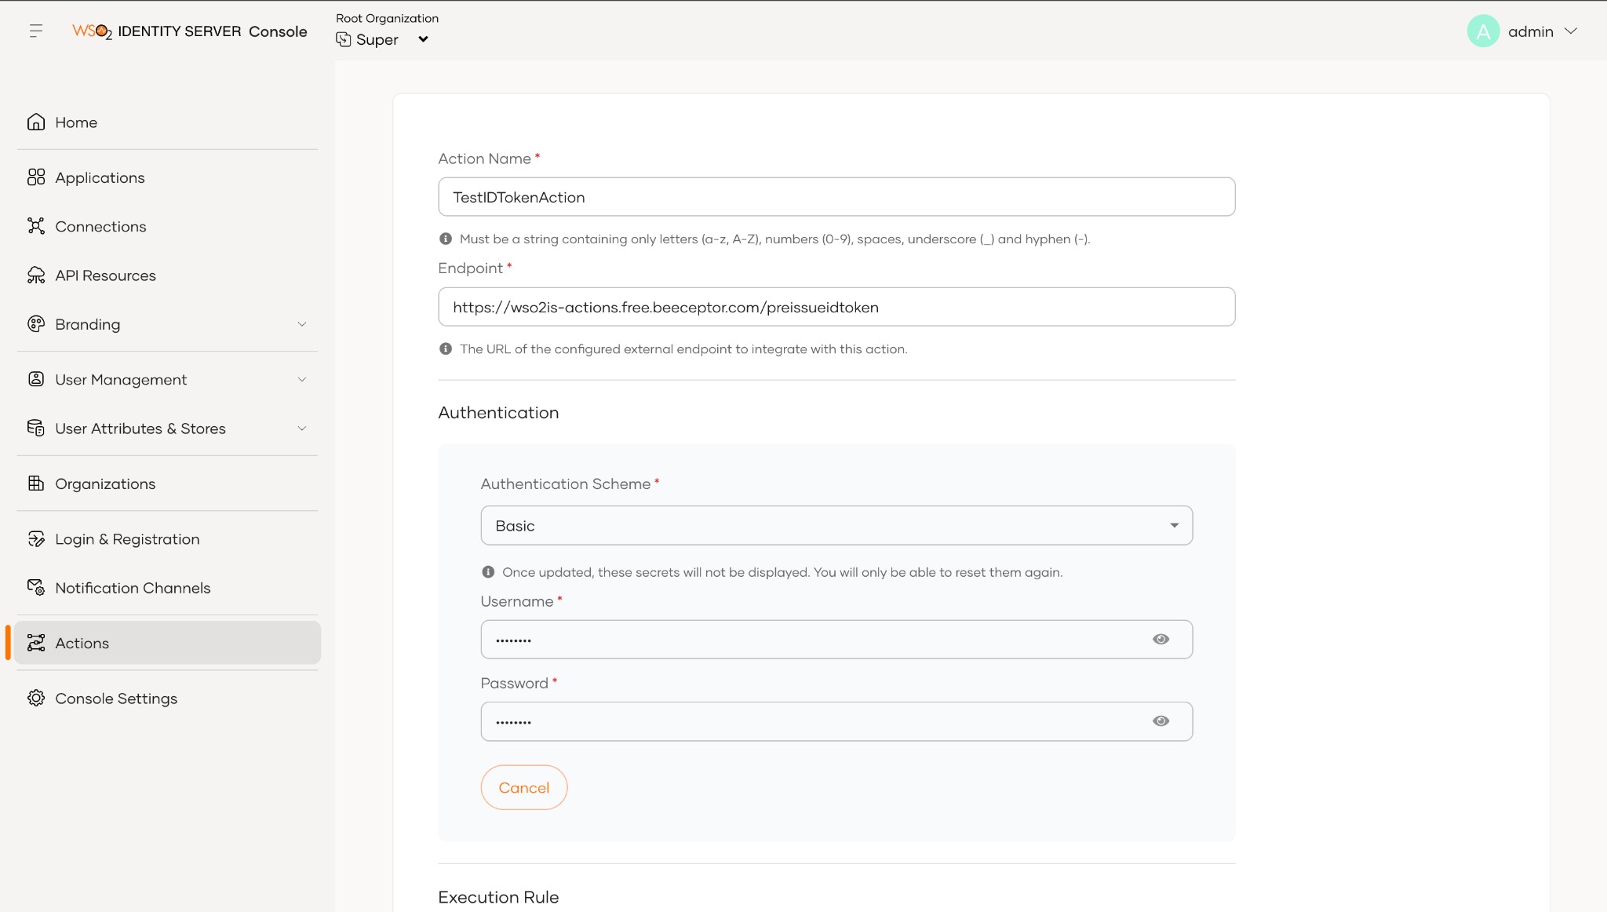Click the admin avatar icon

(x=1483, y=31)
